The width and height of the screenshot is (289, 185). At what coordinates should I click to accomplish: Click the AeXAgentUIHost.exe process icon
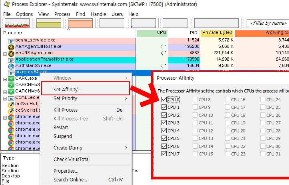[11, 47]
